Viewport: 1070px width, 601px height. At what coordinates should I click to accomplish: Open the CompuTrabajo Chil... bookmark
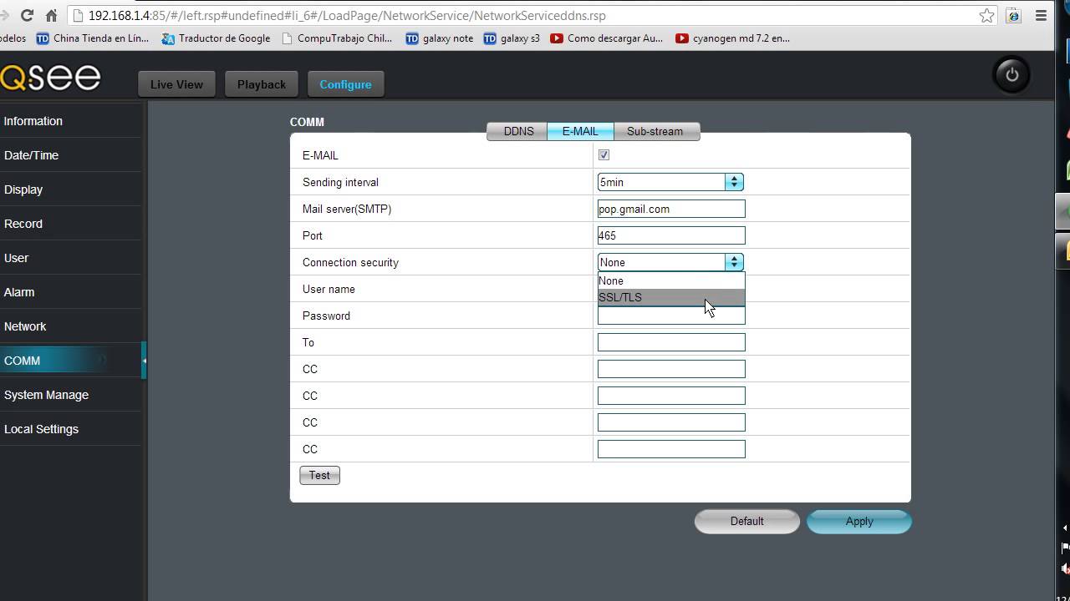tap(337, 38)
